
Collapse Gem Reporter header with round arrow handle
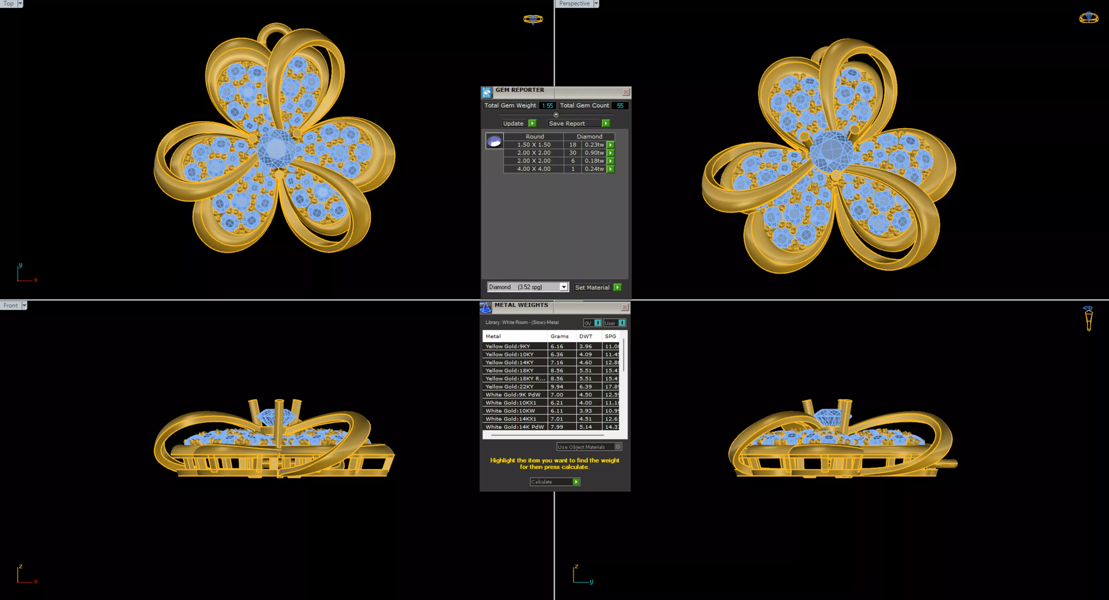click(556, 114)
